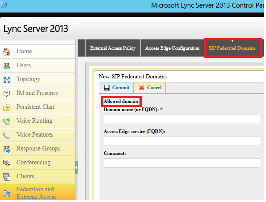
Task: Open Topology navigation item
Action: [x=37, y=80]
